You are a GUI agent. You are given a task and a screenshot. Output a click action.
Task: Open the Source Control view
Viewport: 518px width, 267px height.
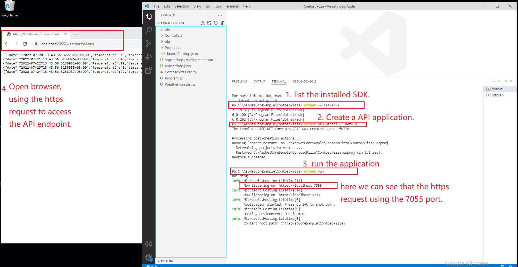coord(149,43)
